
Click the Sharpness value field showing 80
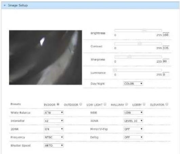[x=166, y=61]
